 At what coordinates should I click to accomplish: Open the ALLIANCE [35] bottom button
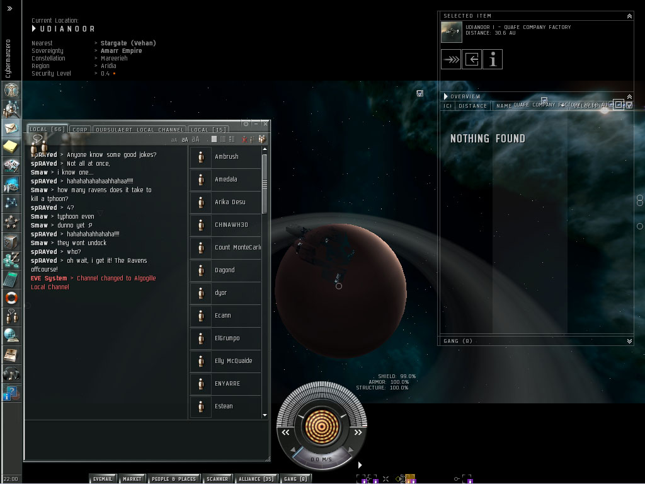[256, 479]
